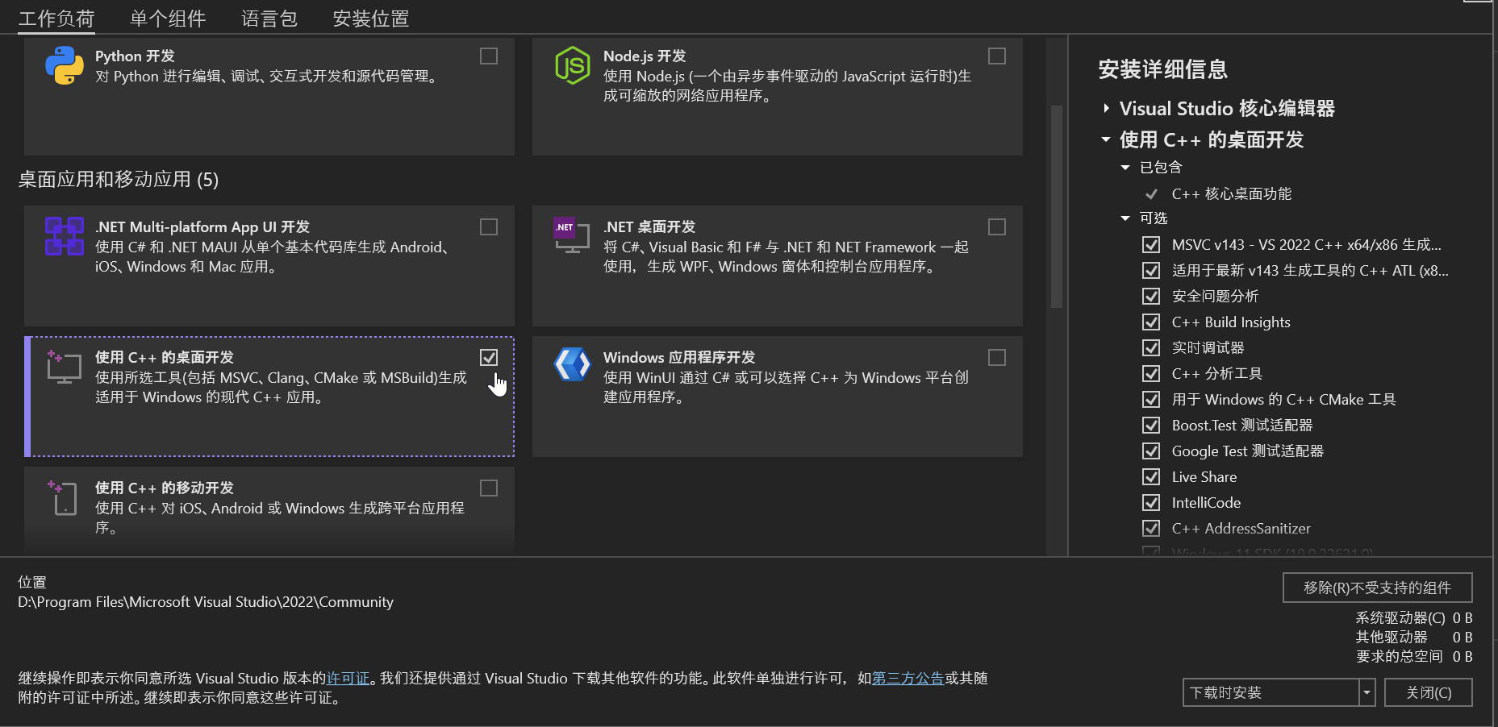Click the Node.js hexagon icon

pyautogui.click(x=573, y=65)
